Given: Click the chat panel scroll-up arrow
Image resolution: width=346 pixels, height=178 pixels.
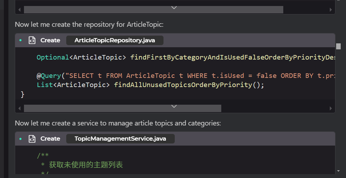Looking at the screenshot, I should [x=339, y=1].
